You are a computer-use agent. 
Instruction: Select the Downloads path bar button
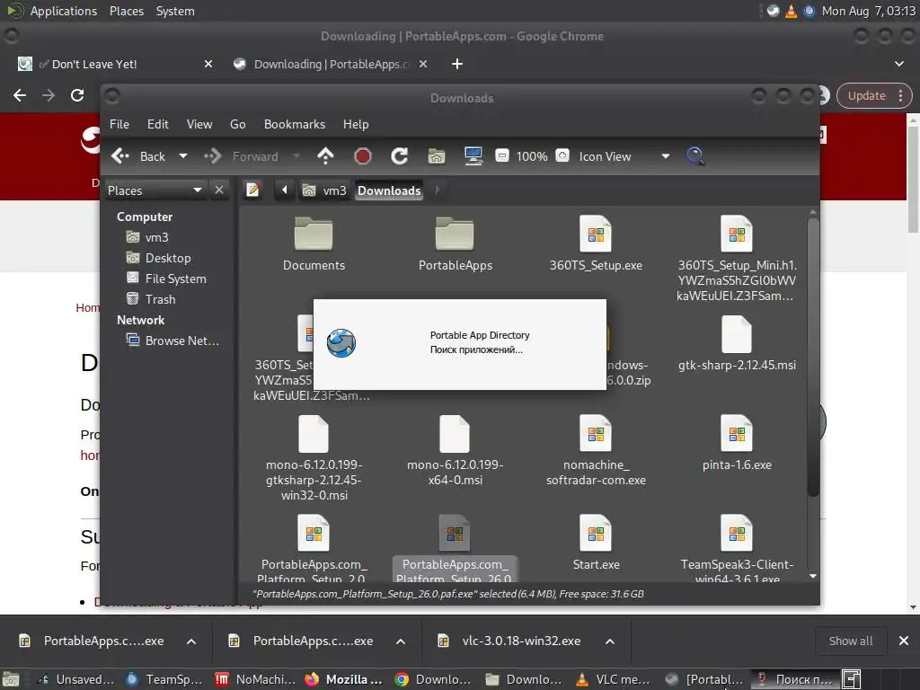(389, 190)
